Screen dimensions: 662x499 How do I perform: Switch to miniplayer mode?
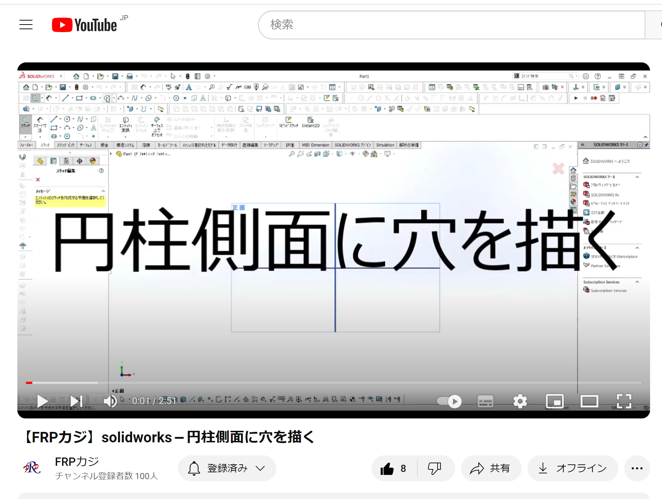[x=554, y=401]
